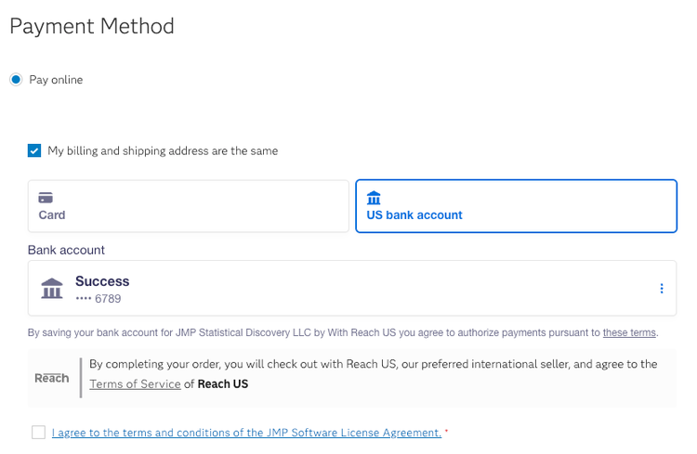Select the Pay online radio button
This screenshot has width=697, height=454.
coord(16,80)
